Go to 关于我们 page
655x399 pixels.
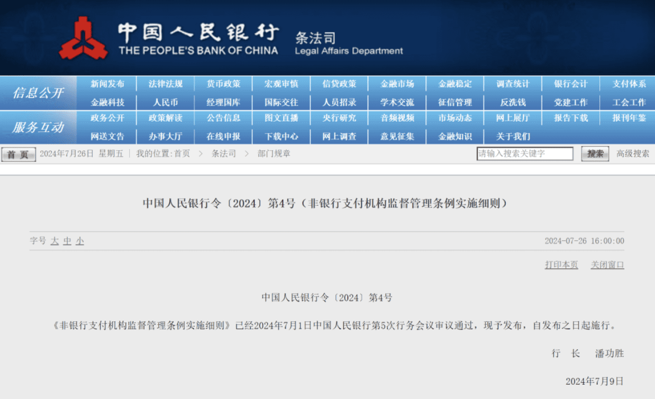513,137
